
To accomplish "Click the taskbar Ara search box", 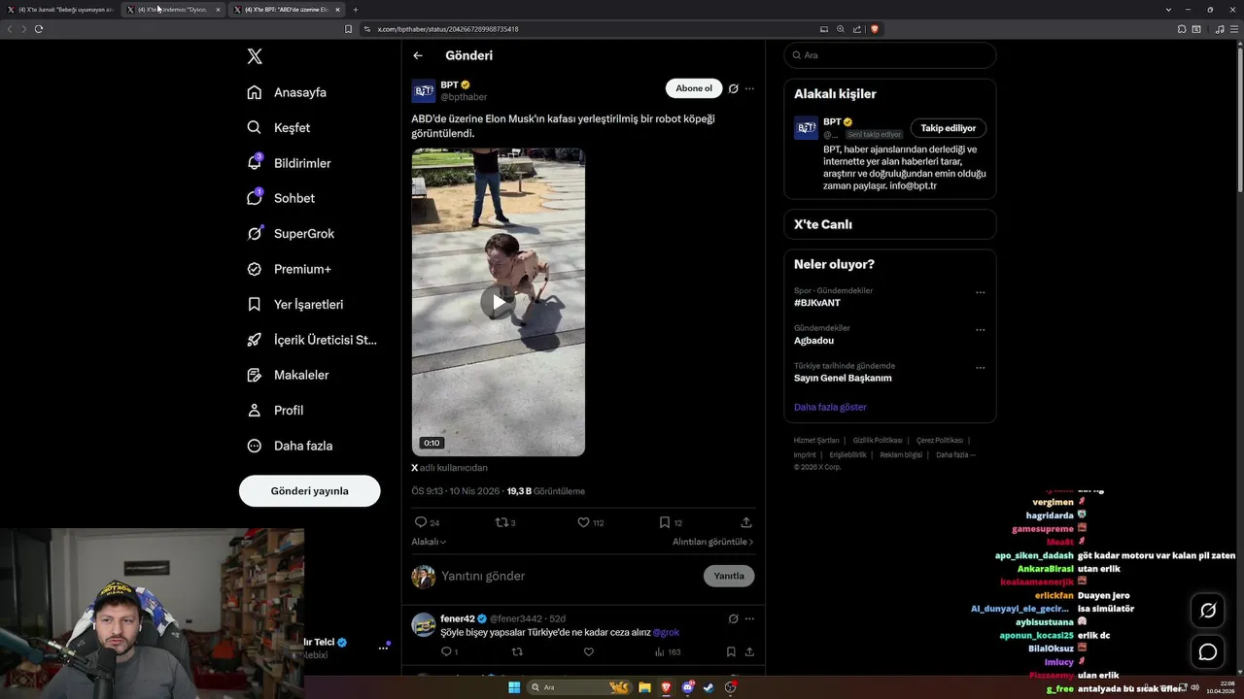I will 581,687.
